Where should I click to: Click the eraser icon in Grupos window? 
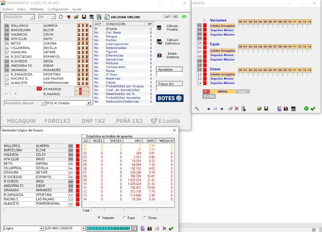pyautogui.click(x=230, y=108)
